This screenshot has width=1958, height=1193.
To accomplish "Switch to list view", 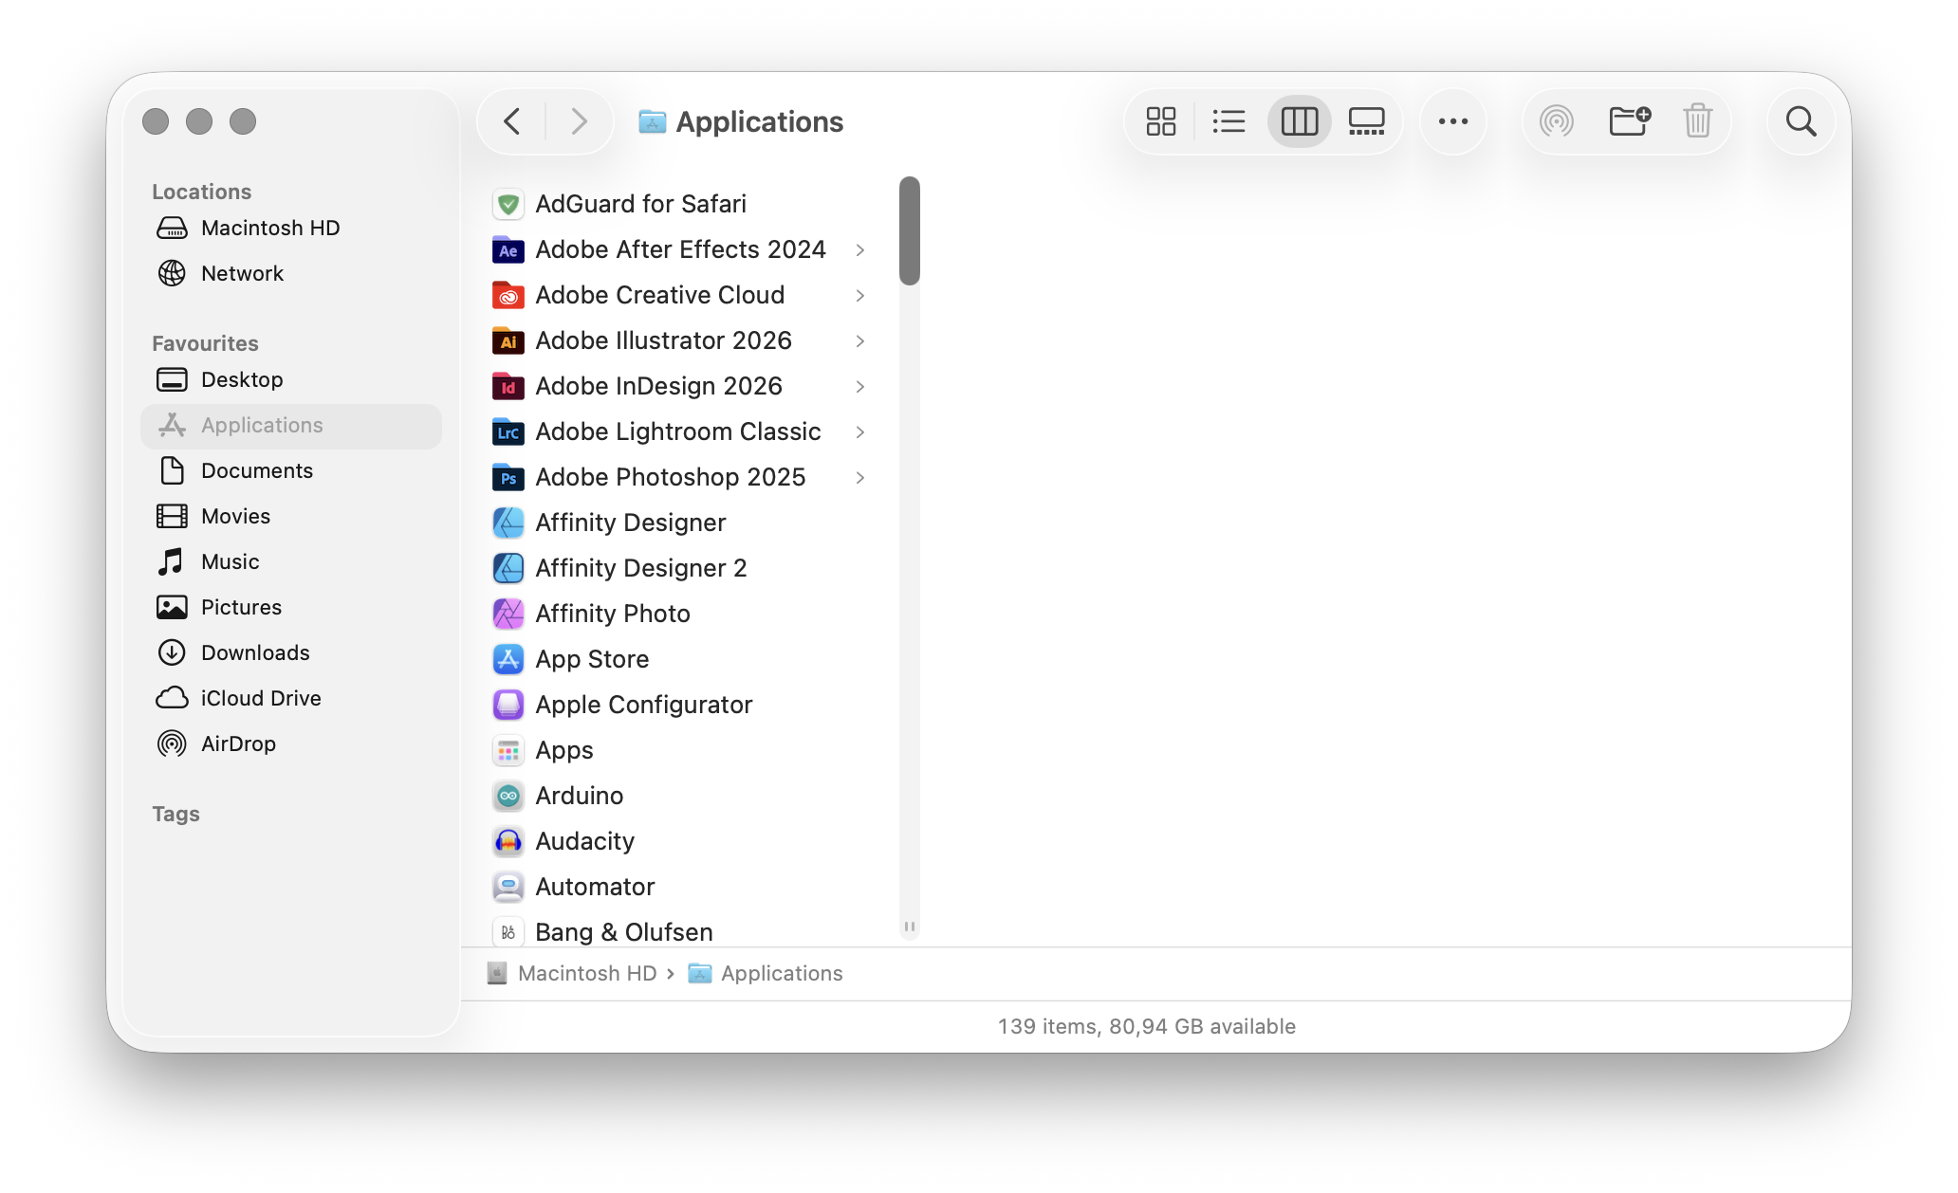I will [1229, 121].
